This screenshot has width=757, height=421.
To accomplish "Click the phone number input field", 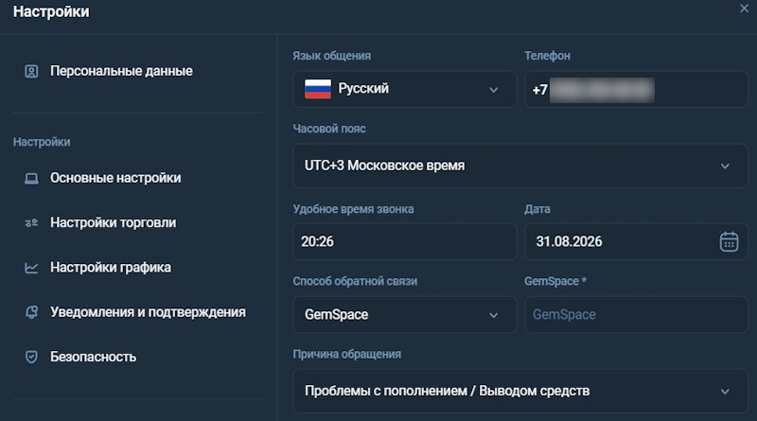I will point(636,89).
